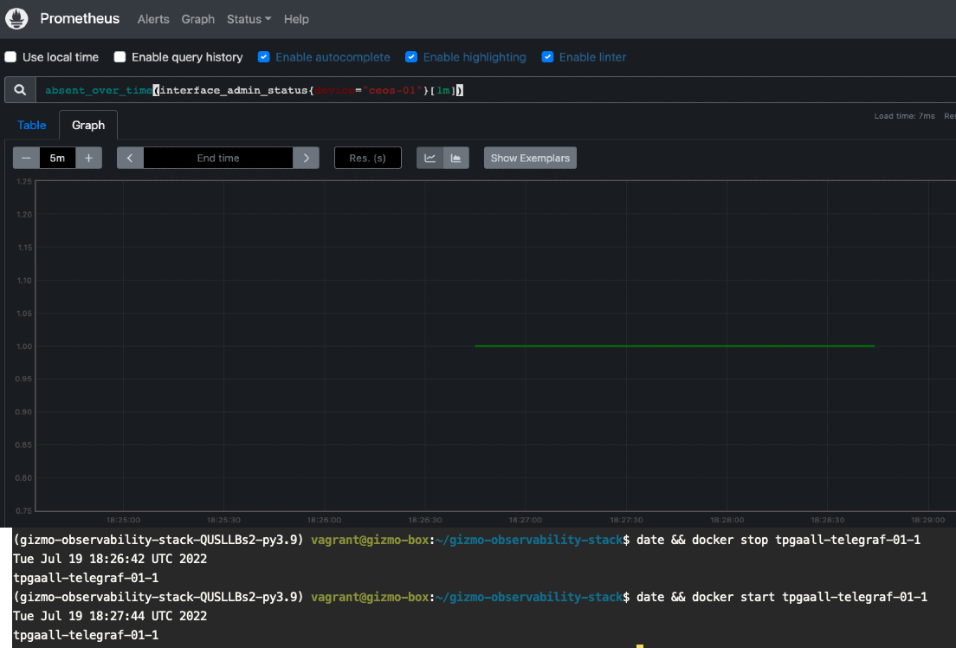Click the Prometheus brand title
956x648 pixels.
(80, 18)
